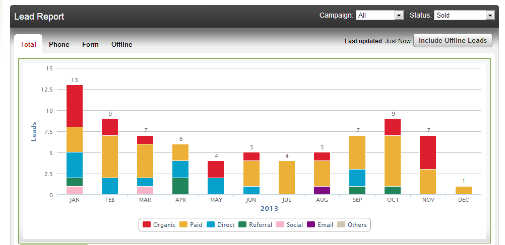Switch to the Total tab
This screenshot has height=245, width=505.
click(x=28, y=44)
